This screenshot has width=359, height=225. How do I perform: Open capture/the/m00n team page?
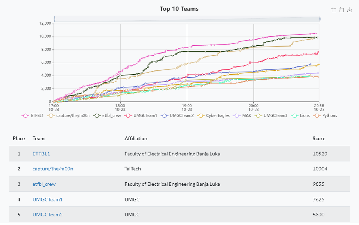[x=53, y=169]
